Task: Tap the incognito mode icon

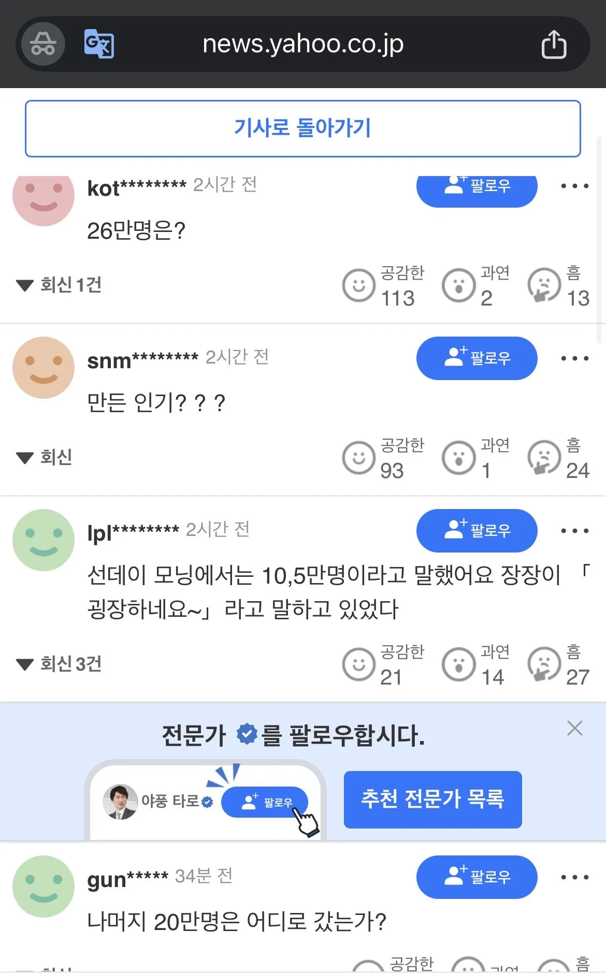Action: (x=43, y=44)
